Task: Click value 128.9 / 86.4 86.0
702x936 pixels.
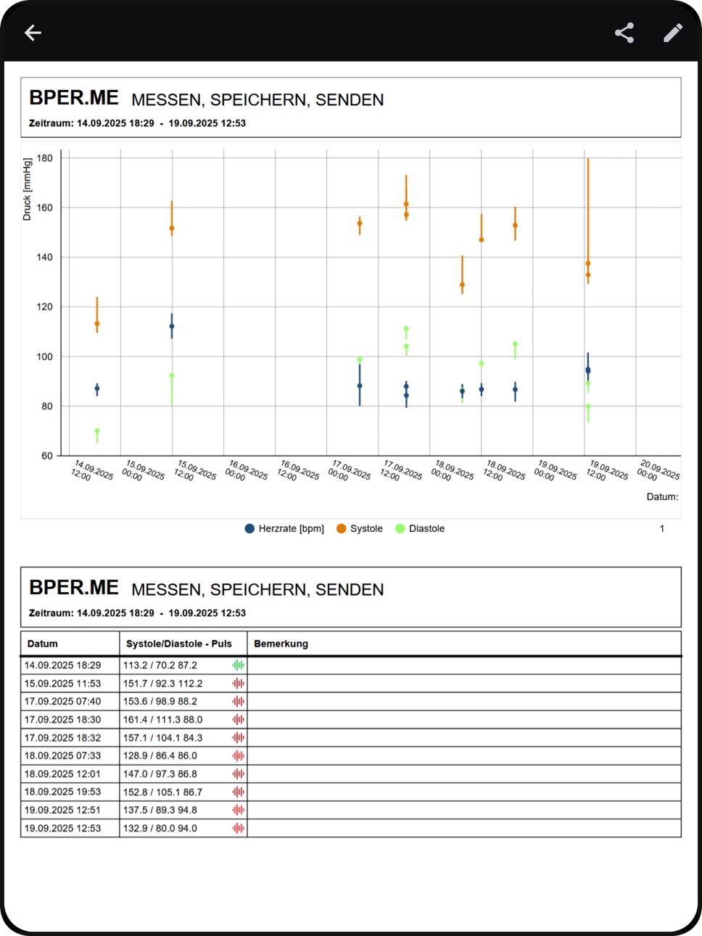Action: 160,756
